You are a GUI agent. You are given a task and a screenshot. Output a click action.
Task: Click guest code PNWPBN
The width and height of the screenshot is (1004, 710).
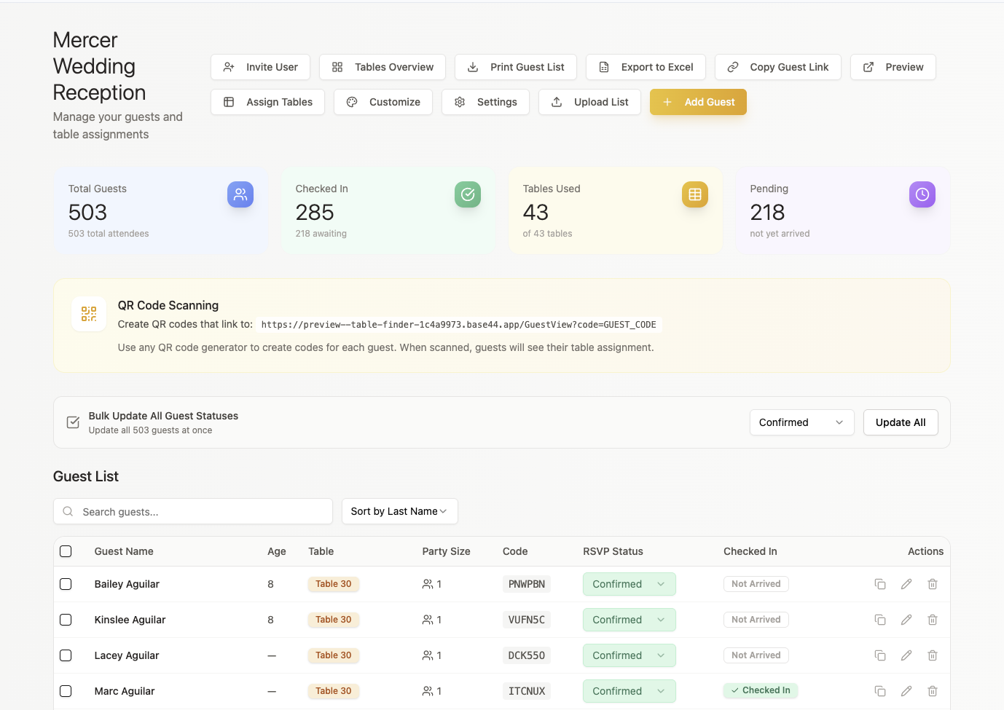527,584
